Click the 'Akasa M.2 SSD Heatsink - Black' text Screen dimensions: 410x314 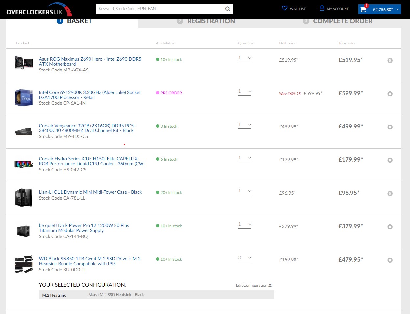tap(116, 295)
